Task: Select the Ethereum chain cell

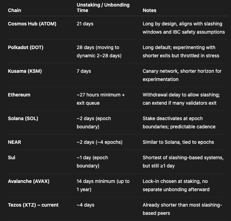Action: (19, 95)
